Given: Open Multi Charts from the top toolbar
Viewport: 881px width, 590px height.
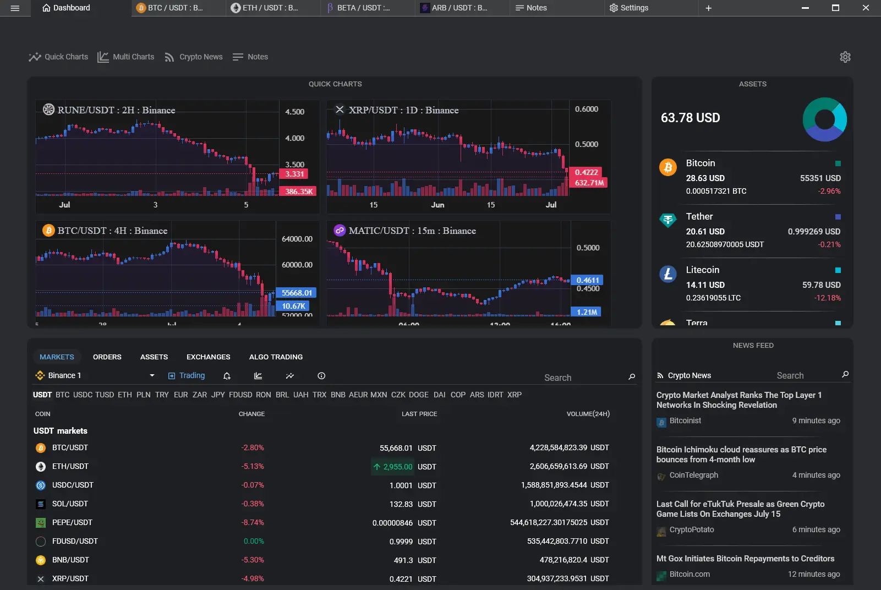Looking at the screenshot, I should 126,57.
